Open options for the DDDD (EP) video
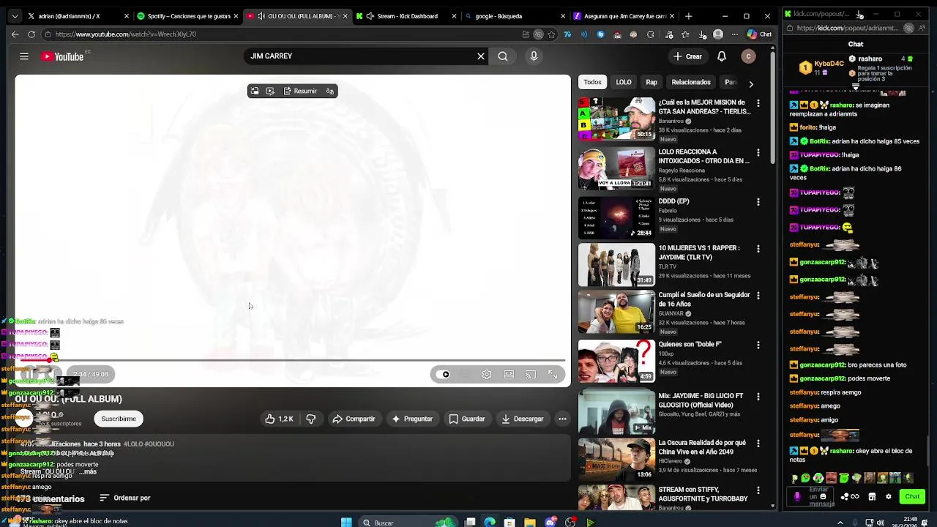The image size is (937, 527). point(758,202)
